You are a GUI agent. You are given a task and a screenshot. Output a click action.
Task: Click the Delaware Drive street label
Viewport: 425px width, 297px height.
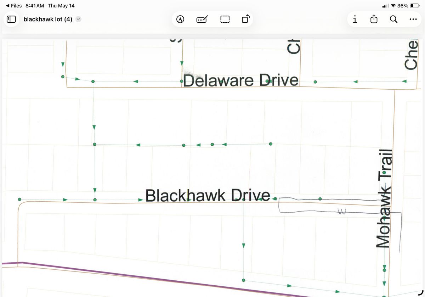coord(241,81)
